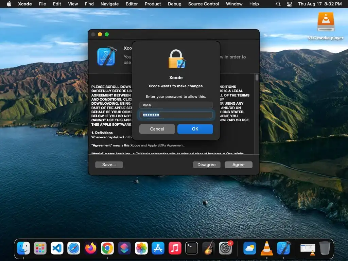
Task: Open App Store in Dock
Action: (x=158, y=248)
